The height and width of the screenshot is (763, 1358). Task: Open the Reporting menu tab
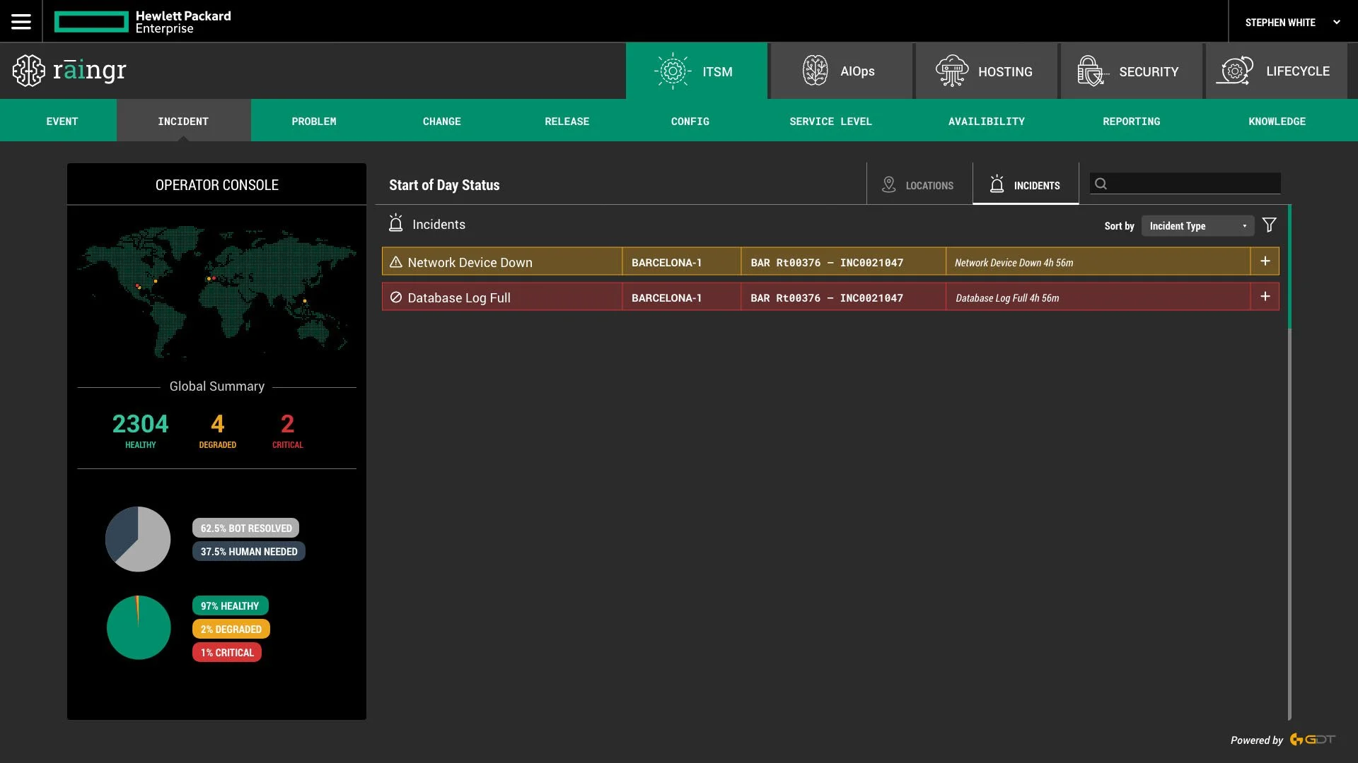pyautogui.click(x=1131, y=122)
